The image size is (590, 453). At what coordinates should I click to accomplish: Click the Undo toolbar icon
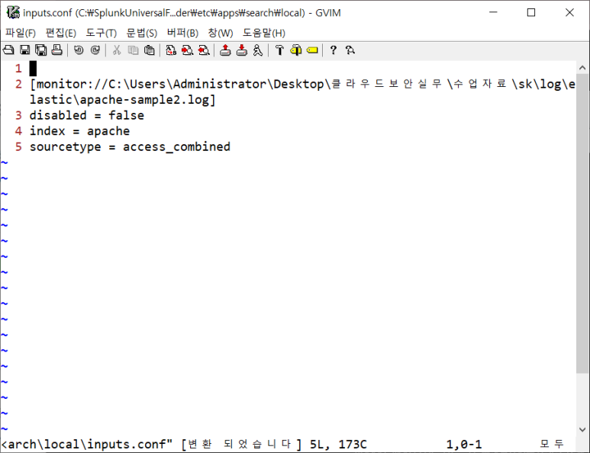click(79, 50)
